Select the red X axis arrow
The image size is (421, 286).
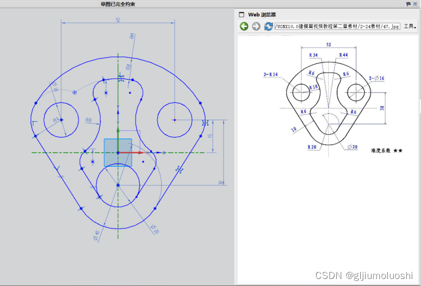pos(131,153)
